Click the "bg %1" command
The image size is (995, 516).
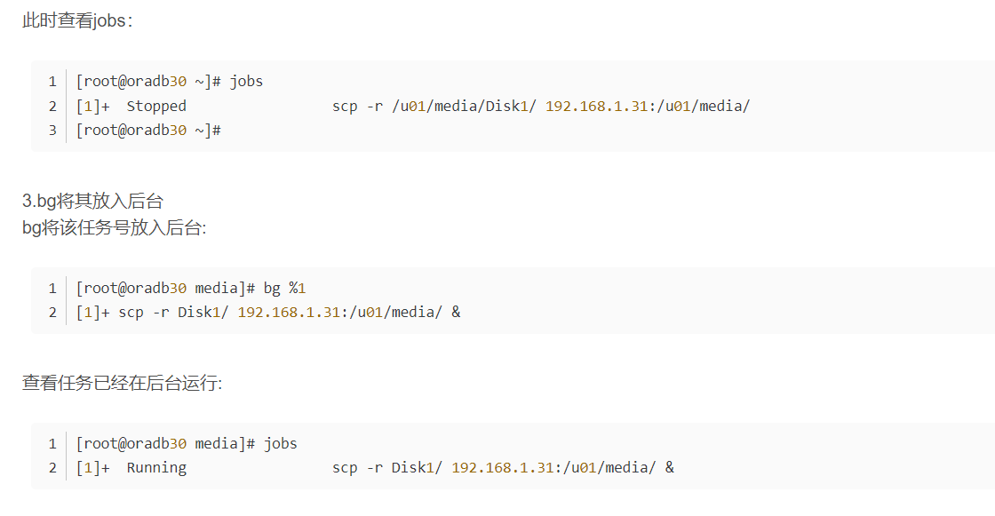pos(284,289)
